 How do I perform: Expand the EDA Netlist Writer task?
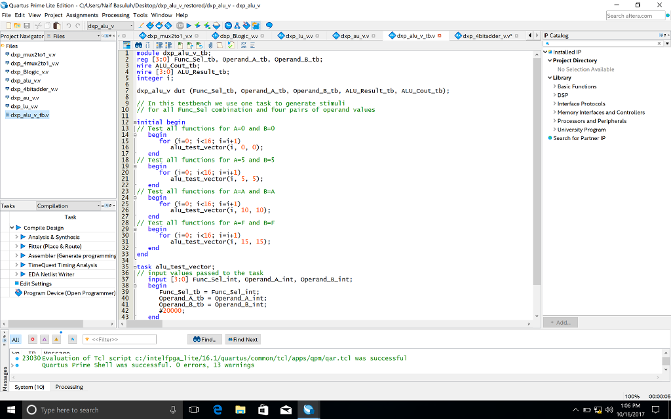coord(16,274)
